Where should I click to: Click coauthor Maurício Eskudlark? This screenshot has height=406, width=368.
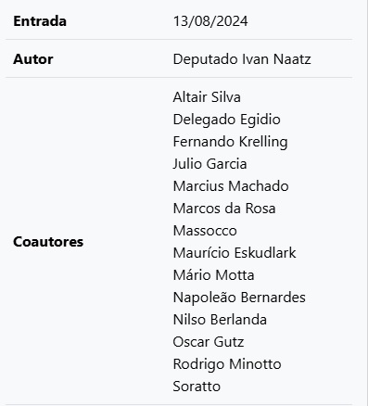tap(235, 253)
